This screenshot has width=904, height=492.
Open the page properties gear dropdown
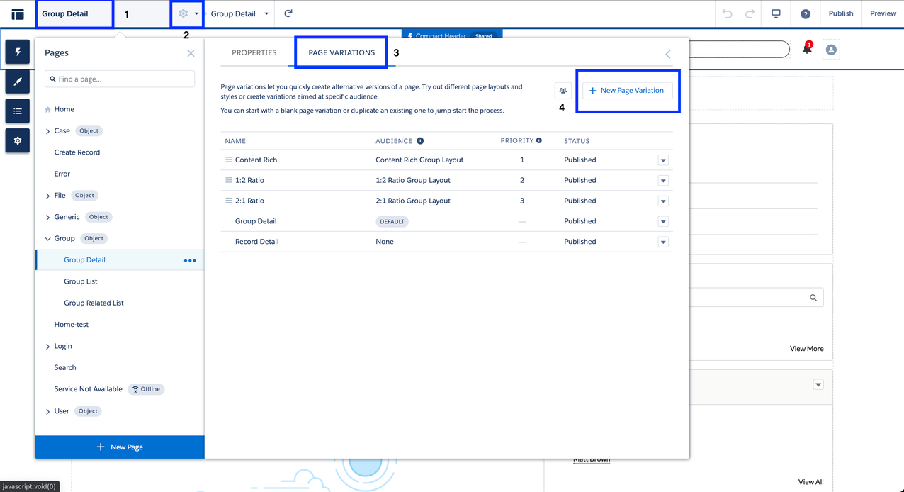tap(188, 13)
